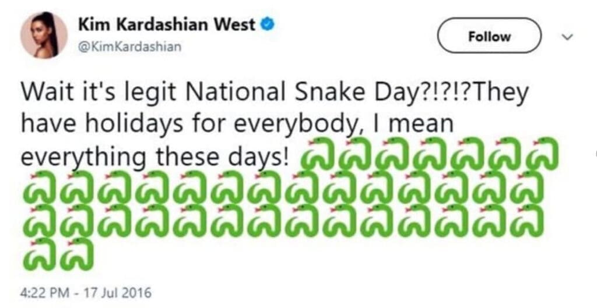
Task: Click the rightmost snake in the second full snake row
Action: click(x=527, y=221)
